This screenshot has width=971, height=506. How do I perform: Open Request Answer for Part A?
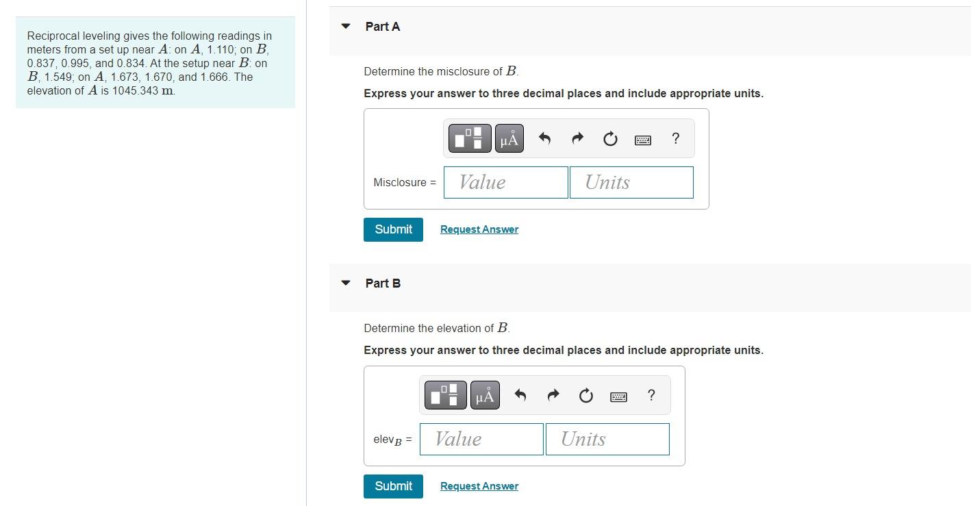pyautogui.click(x=479, y=229)
